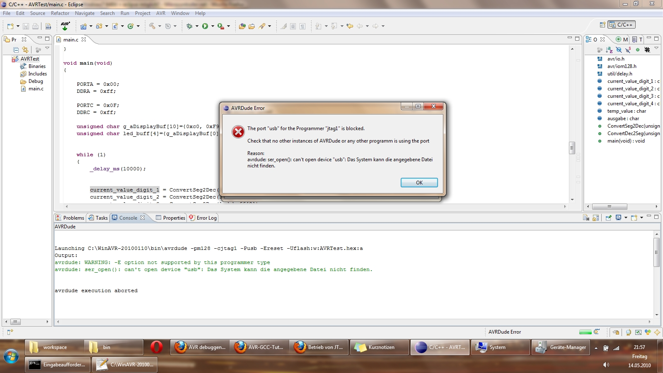Open the Search flashlight dropdown arrow

coord(269,26)
